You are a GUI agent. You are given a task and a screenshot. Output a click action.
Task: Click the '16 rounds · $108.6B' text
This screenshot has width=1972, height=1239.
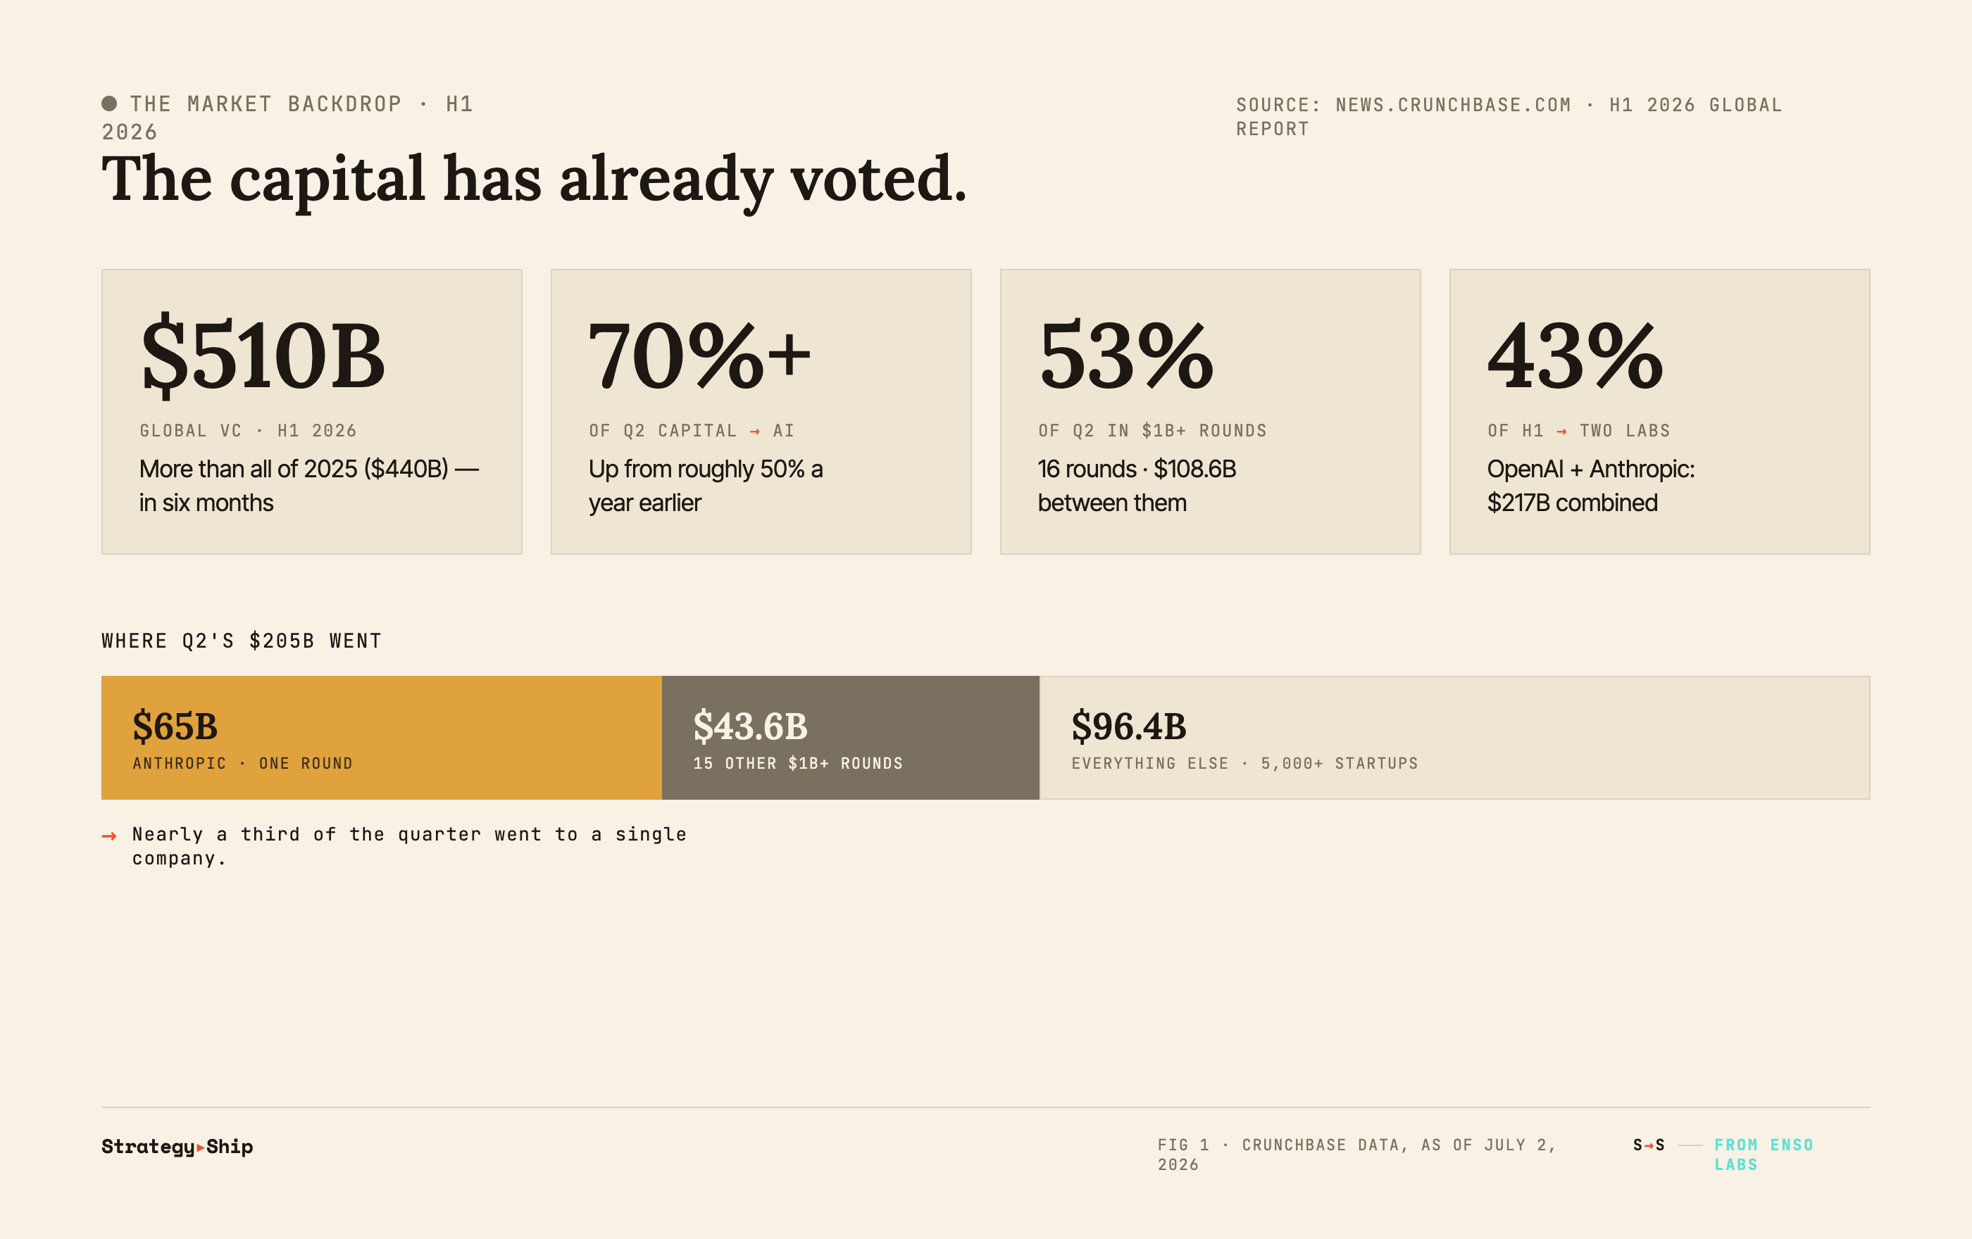1137,469
